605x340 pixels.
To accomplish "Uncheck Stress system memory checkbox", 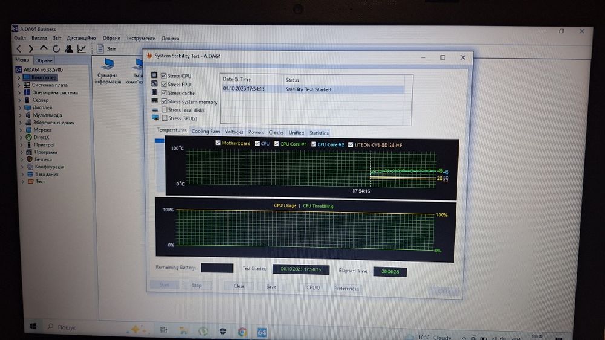I will pos(165,101).
